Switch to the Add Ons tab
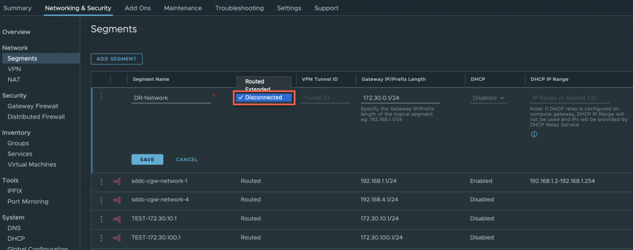This screenshot has width=633, height=250. pos(138,8)
